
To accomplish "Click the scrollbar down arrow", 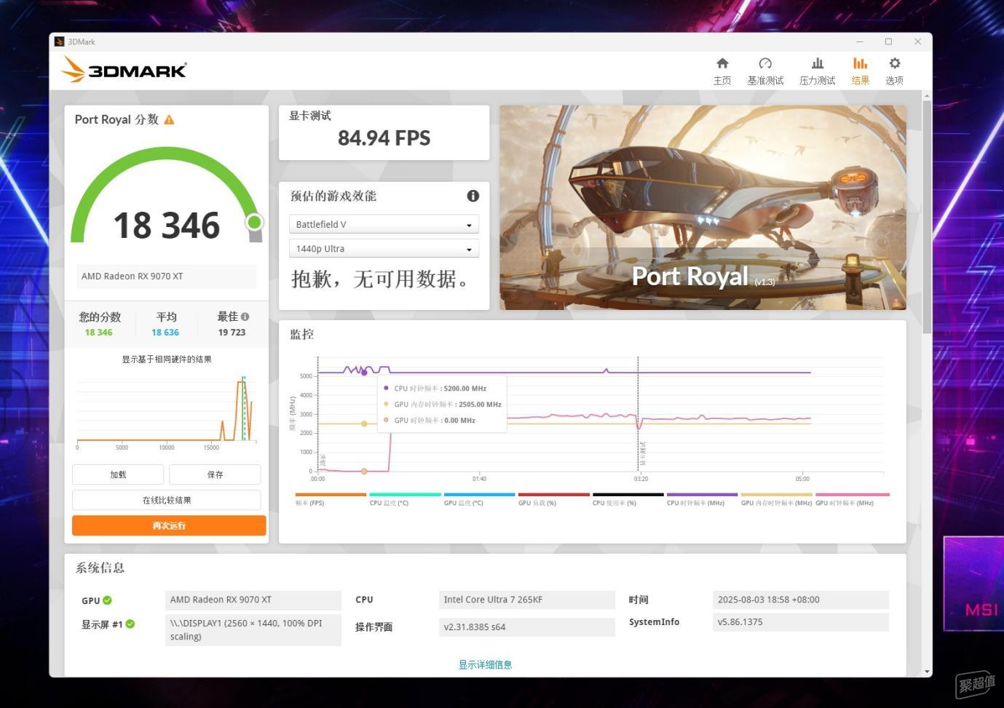I will (x=927, y=671).
